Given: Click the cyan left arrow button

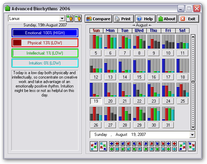Looking at the screenshot, I should pos(117,149).
